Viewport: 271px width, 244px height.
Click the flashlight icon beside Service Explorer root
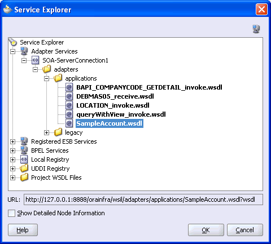coord(13,42)
